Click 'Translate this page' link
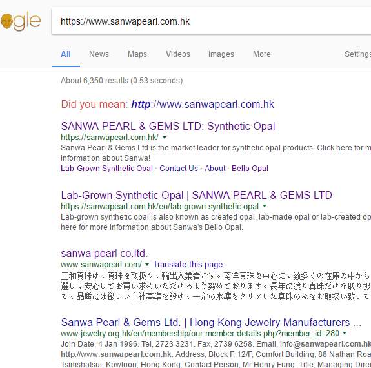 tap(188, 264)
